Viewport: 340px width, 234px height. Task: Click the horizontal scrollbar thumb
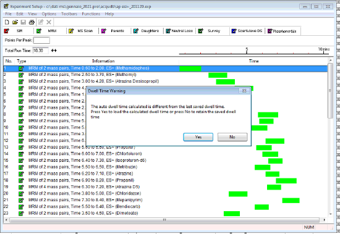tap(164, 220)
